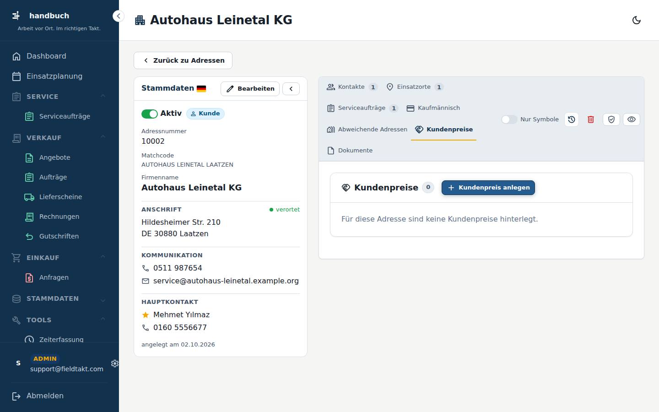The image size is (659, 412).
Task: Go back via Zurück zu Adressen
Action: (183, 60)
